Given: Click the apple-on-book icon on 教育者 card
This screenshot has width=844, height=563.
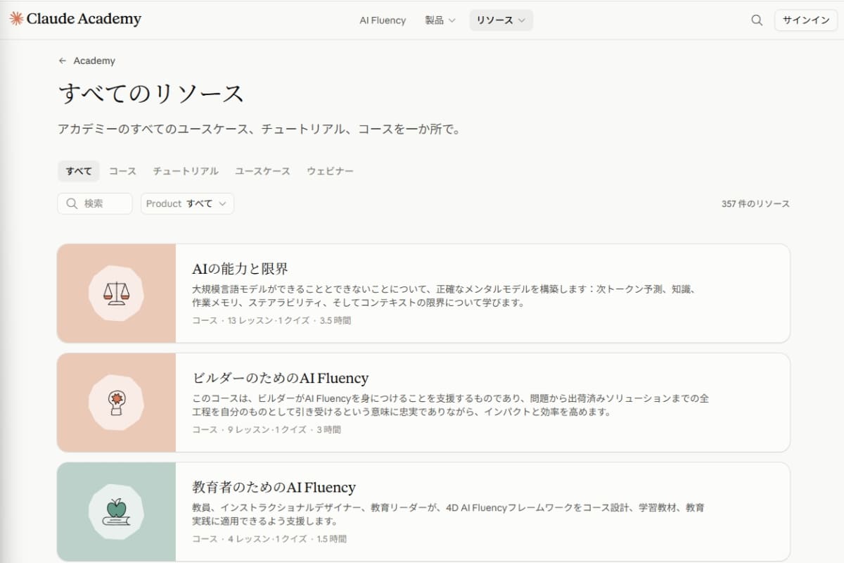Looking at the screenshot, I should (x=116, y=512).
